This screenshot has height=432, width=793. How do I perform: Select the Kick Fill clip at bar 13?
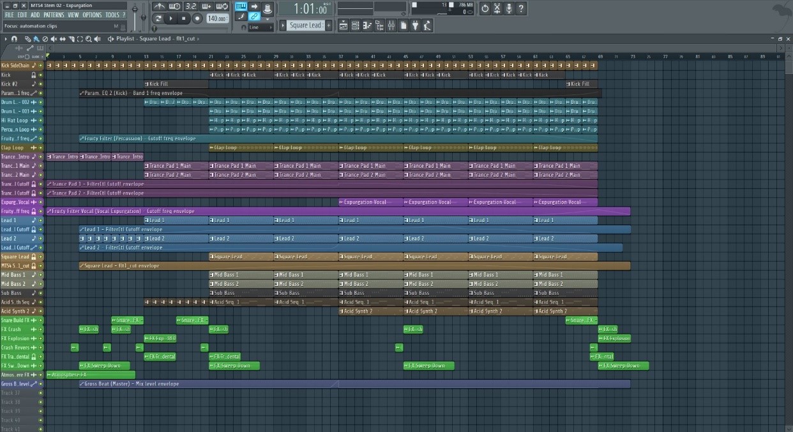(176, 84)
